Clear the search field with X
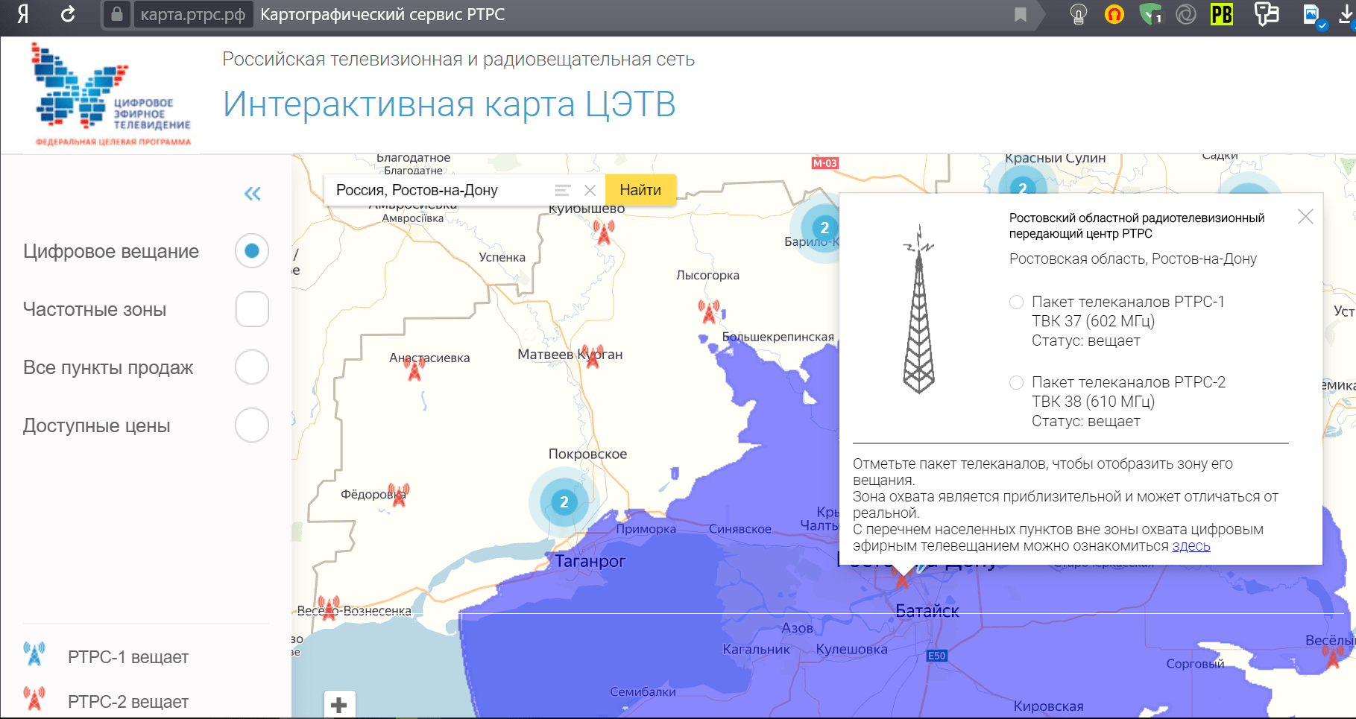Viewport: 1356px width, 719px height. click(590, 190)
